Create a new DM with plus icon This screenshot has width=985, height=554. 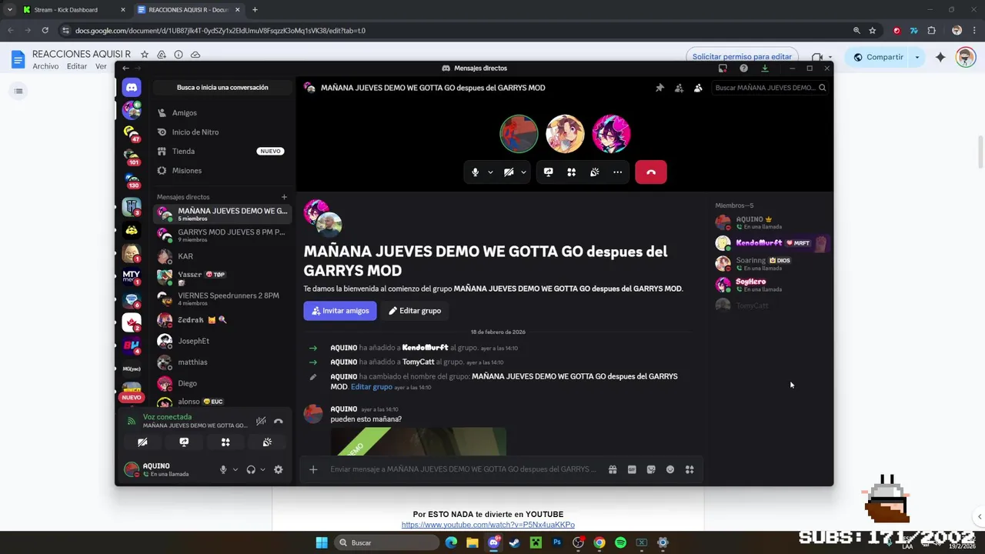pyautogui.click(x=284, y=197)
